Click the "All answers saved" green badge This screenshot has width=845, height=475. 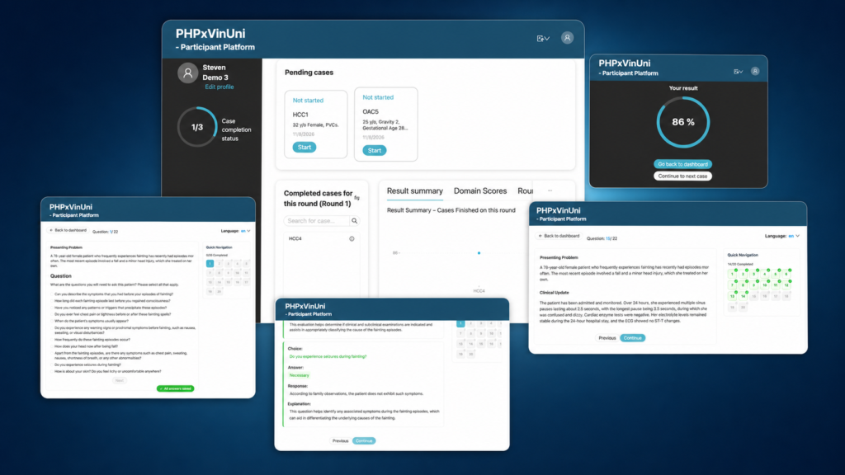point(176,388)
